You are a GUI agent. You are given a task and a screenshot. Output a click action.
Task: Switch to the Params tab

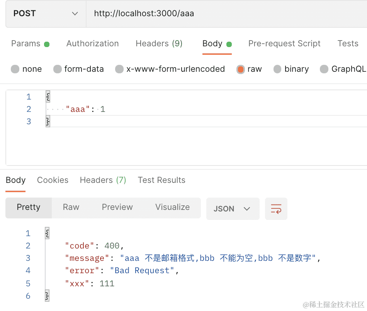(x=26, y=44)
